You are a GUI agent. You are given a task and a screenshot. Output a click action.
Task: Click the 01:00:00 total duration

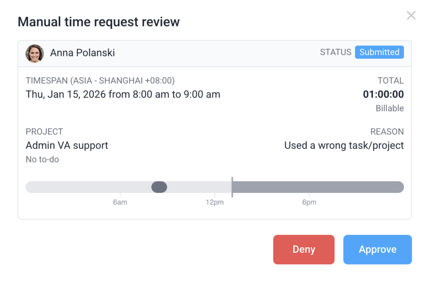coord(383,94)
